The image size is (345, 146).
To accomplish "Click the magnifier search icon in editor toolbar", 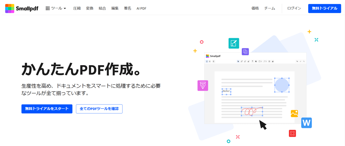I will (x=304, y=61).
